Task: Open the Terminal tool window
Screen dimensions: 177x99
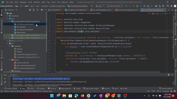Action: (x=52, y=89)
